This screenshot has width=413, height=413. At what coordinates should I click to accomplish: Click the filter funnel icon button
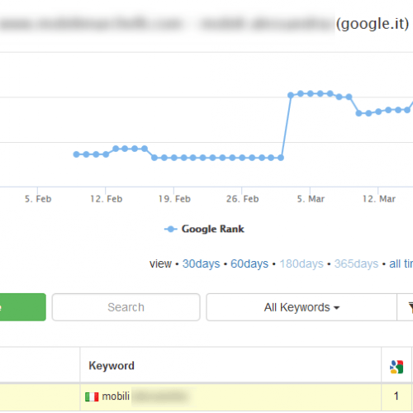tap(410, 307)
